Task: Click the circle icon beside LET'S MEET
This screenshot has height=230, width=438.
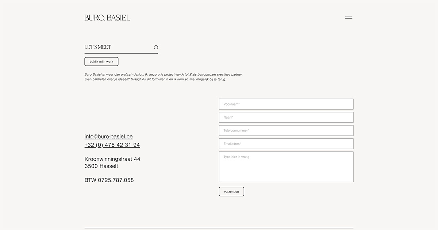Action: tap(156, 47)
